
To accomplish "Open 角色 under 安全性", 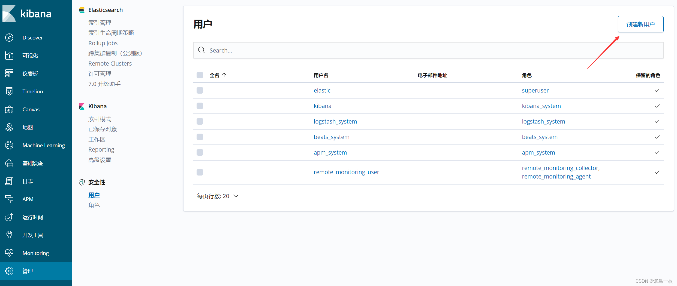I will point(94,205).
